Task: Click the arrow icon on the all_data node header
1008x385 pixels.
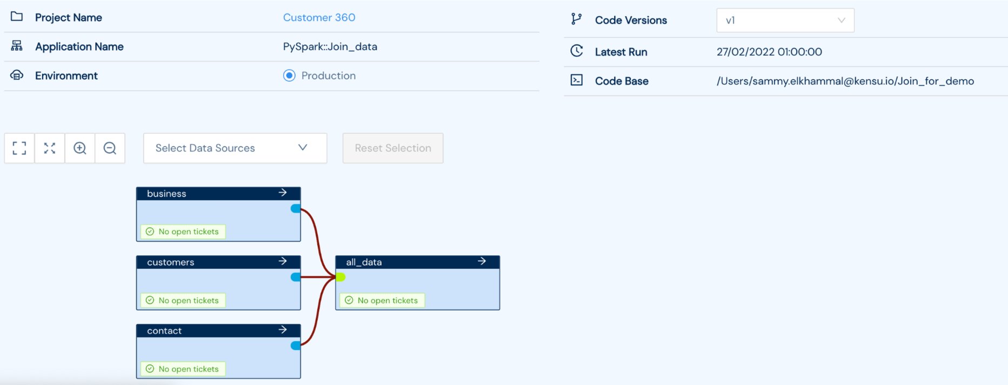Action: pos(482,261)
